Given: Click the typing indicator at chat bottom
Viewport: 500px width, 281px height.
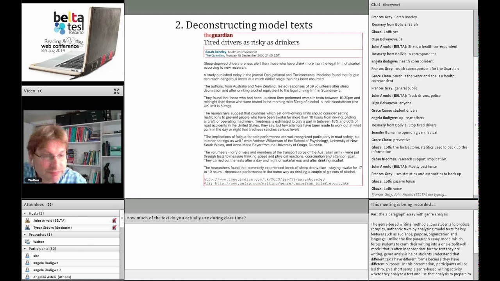Looking at the screenshot, I should click(x=409, y=194).
